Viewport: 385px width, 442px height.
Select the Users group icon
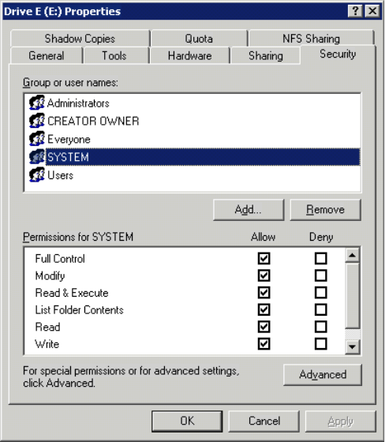pyautogui.click(x=37, y=174)
